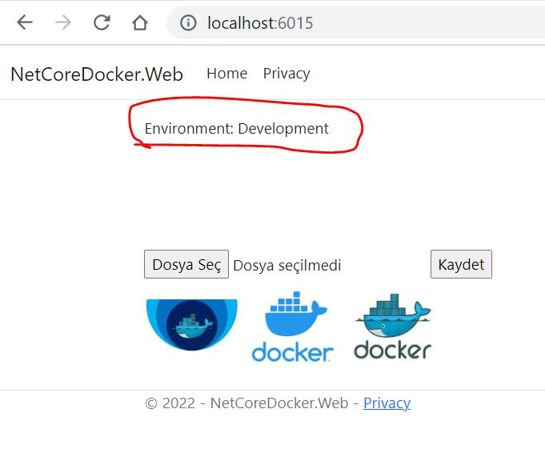This screenshot has width=545, height=453.
Task: Go to the Home nav item
Action: 226,74
